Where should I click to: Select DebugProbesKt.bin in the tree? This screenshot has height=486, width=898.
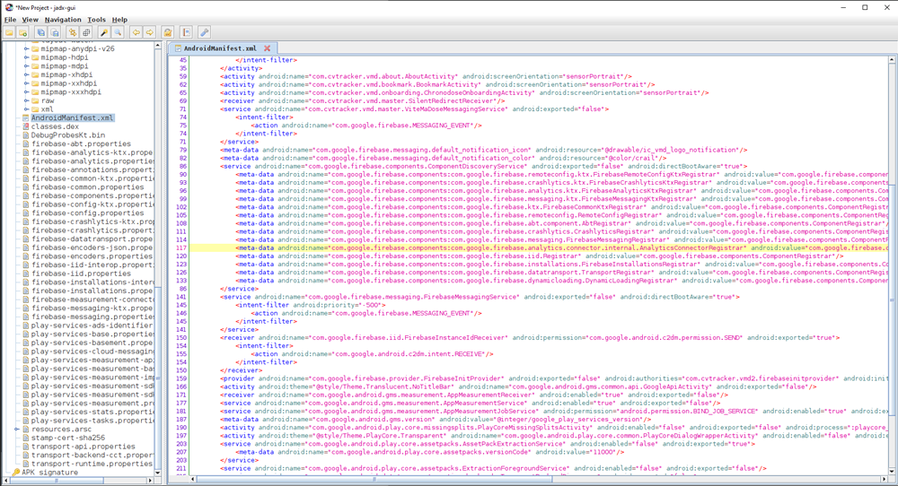tap(68, 135)
